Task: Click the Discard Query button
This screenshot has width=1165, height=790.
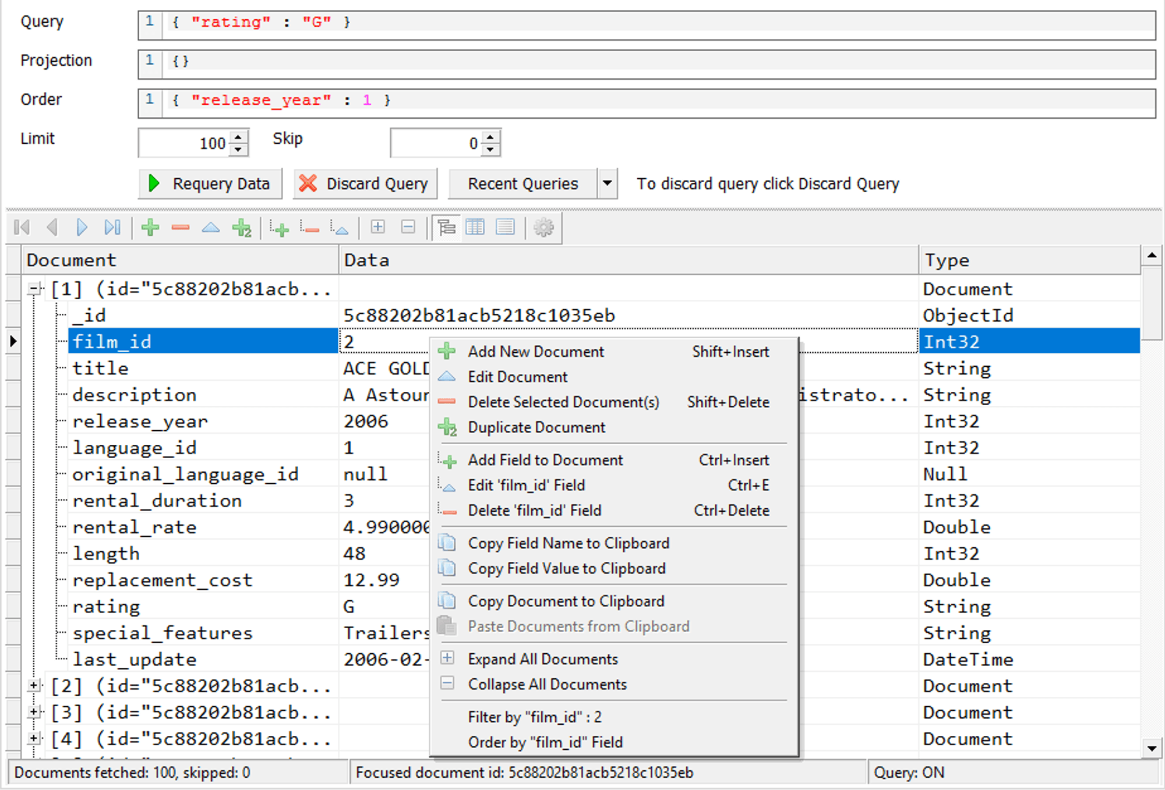Action: click(365, 183)
